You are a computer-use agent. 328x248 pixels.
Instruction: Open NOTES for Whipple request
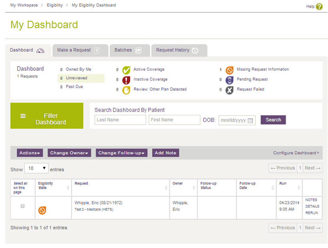pos(311,200)
